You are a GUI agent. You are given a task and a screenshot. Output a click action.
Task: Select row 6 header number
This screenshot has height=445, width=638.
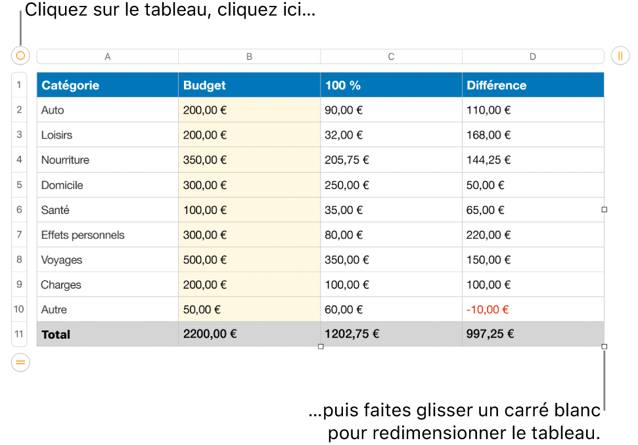19,210
